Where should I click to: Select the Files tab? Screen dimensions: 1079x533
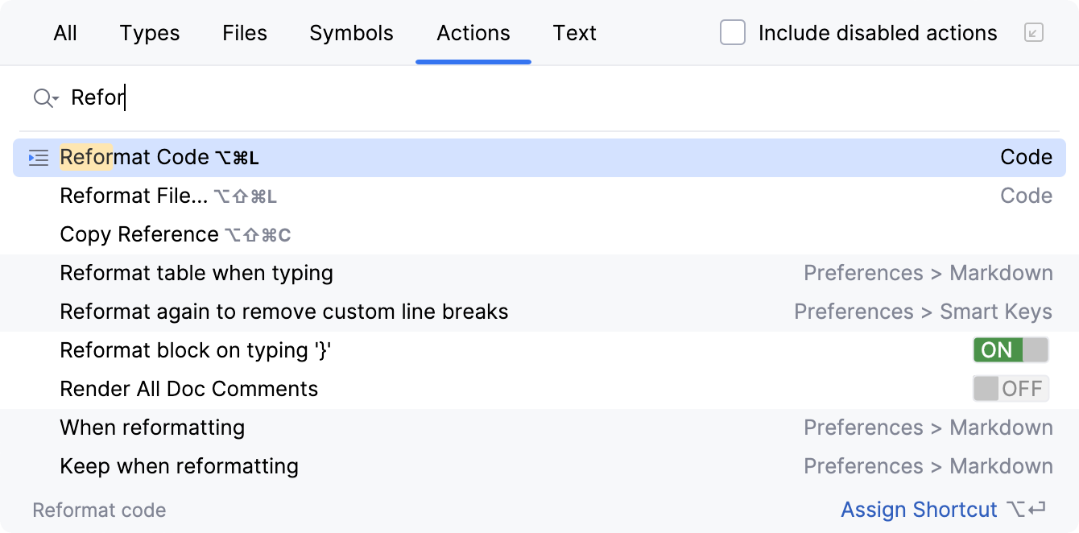pyautogui.click(x=244, y=33)
